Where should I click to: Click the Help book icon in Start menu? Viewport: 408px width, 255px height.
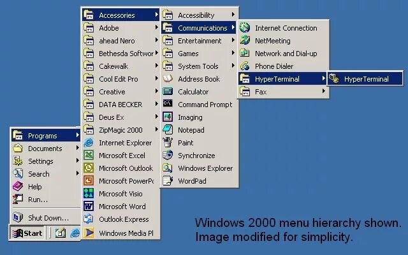(18, 187)
